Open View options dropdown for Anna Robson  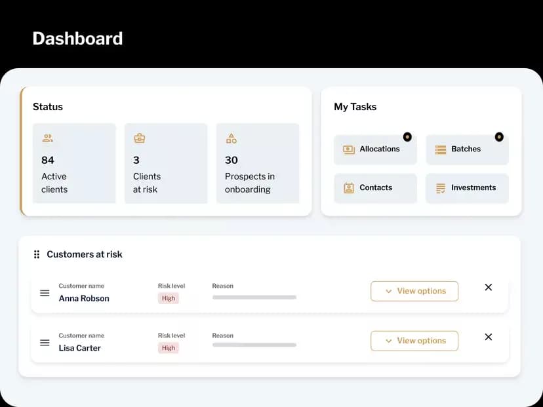(x=414, y=291)
